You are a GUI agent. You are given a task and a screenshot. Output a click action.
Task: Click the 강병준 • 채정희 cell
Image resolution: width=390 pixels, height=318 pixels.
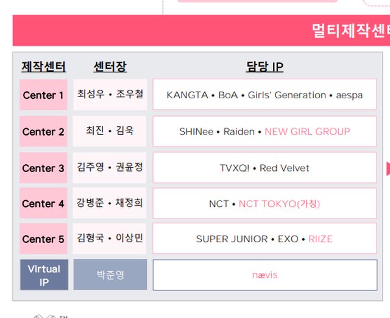110,203
